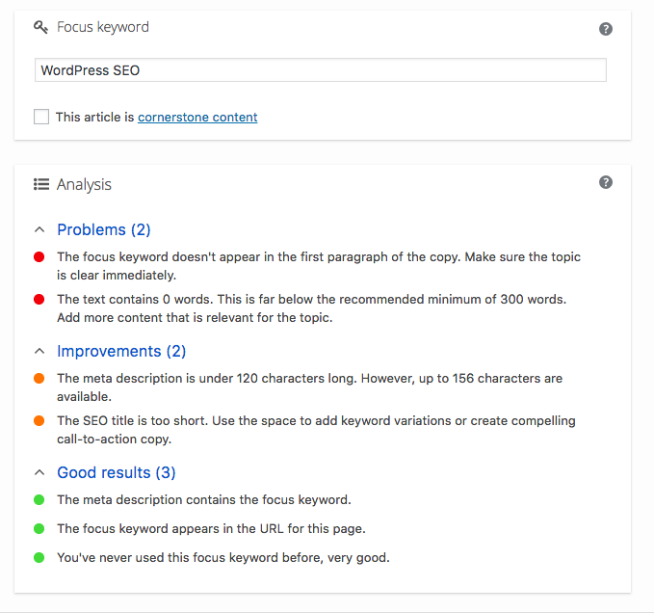Image resolution: width=654 pixels, height=613 pixels.
Task: Collapse the Good results (3) chevron
Action: coord(39,472)
